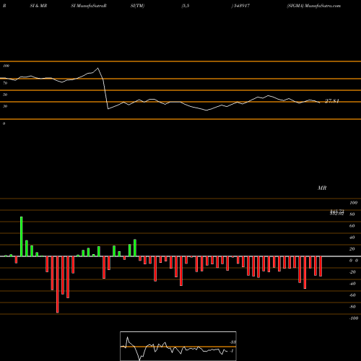Click the header text 'SI(TM)'
361x361 pixels.
[137, 6]
